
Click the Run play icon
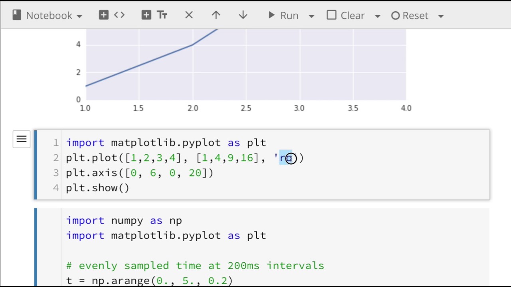coord(271,16)
